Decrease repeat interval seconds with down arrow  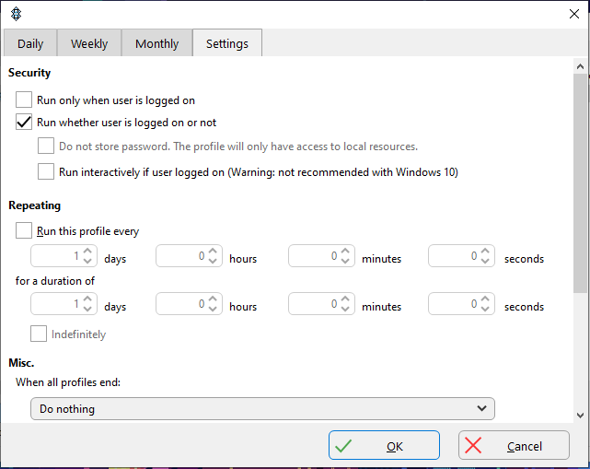485,261
